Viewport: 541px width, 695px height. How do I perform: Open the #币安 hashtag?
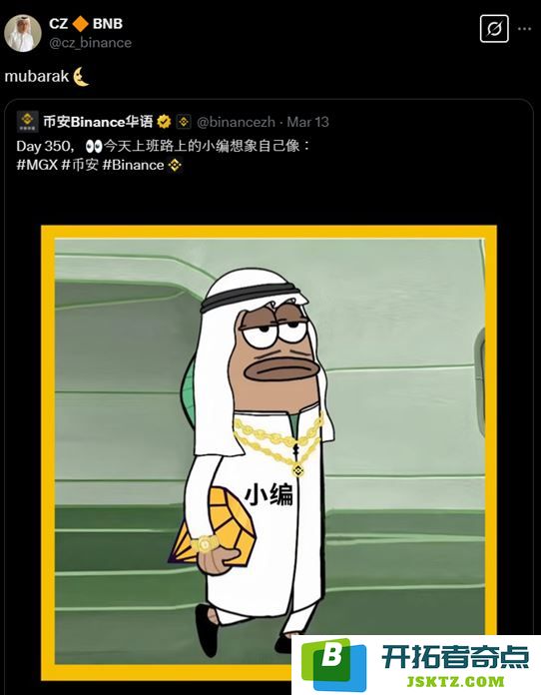click(80, 165)
